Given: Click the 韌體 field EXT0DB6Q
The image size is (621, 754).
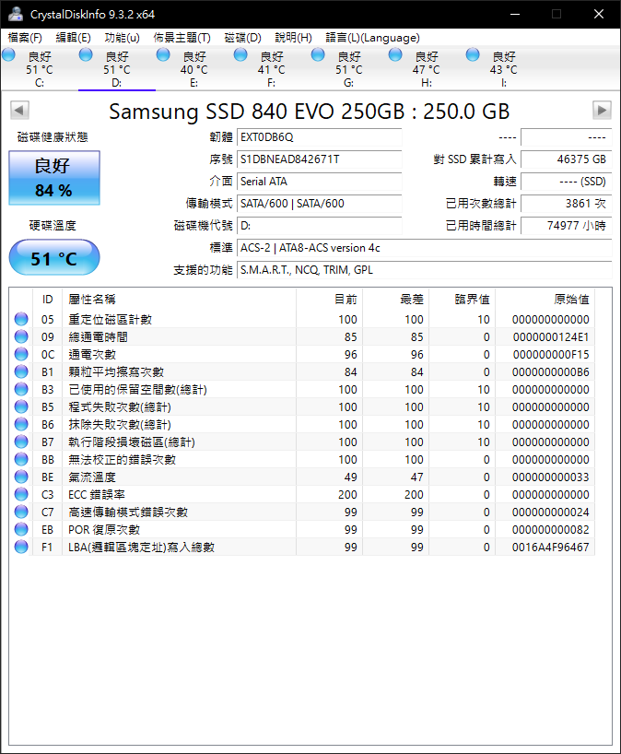Looking at the screenshot, I should click(319, 137).
